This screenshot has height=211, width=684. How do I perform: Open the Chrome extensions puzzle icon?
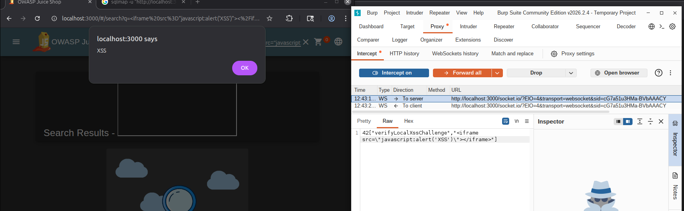tap(289, 18)
